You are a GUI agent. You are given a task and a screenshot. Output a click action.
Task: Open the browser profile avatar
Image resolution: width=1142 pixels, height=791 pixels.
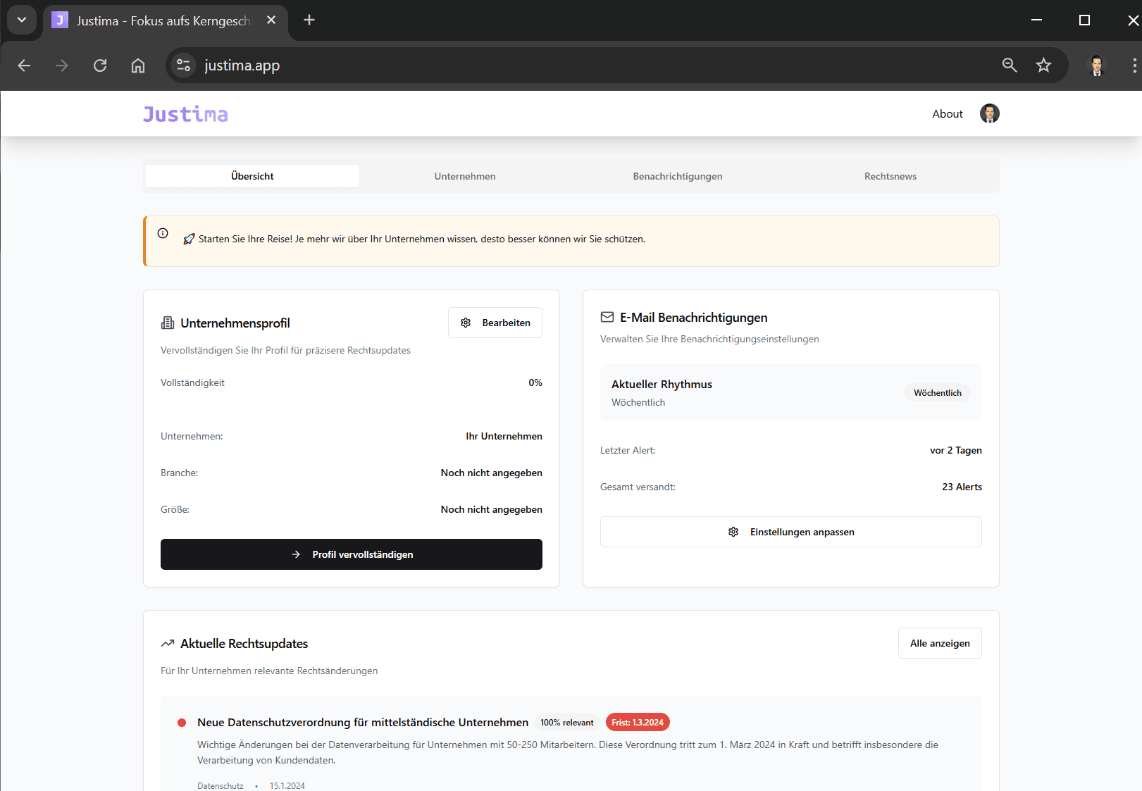1096,66
